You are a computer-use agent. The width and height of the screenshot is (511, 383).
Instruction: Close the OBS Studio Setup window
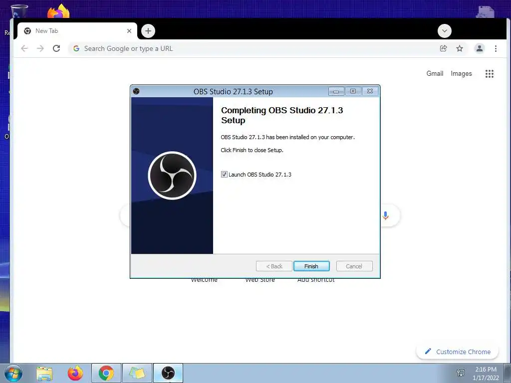370,91
